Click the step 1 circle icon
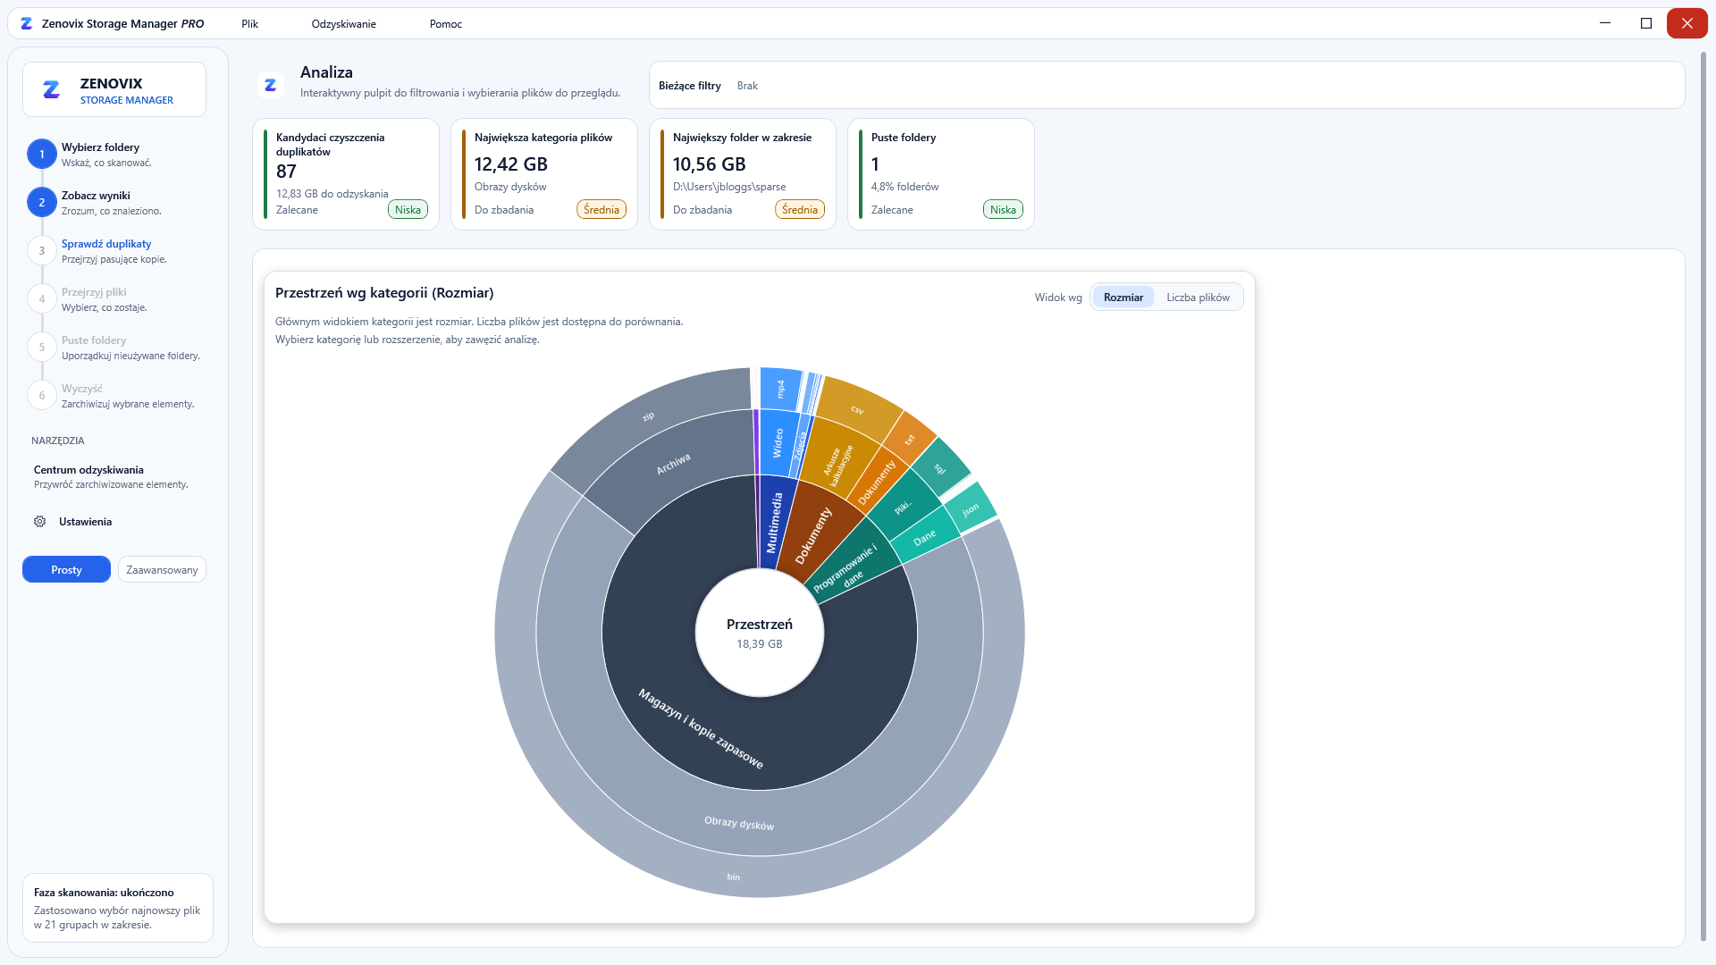Viewport: 1716px width, 965px height. pos(42,155)
